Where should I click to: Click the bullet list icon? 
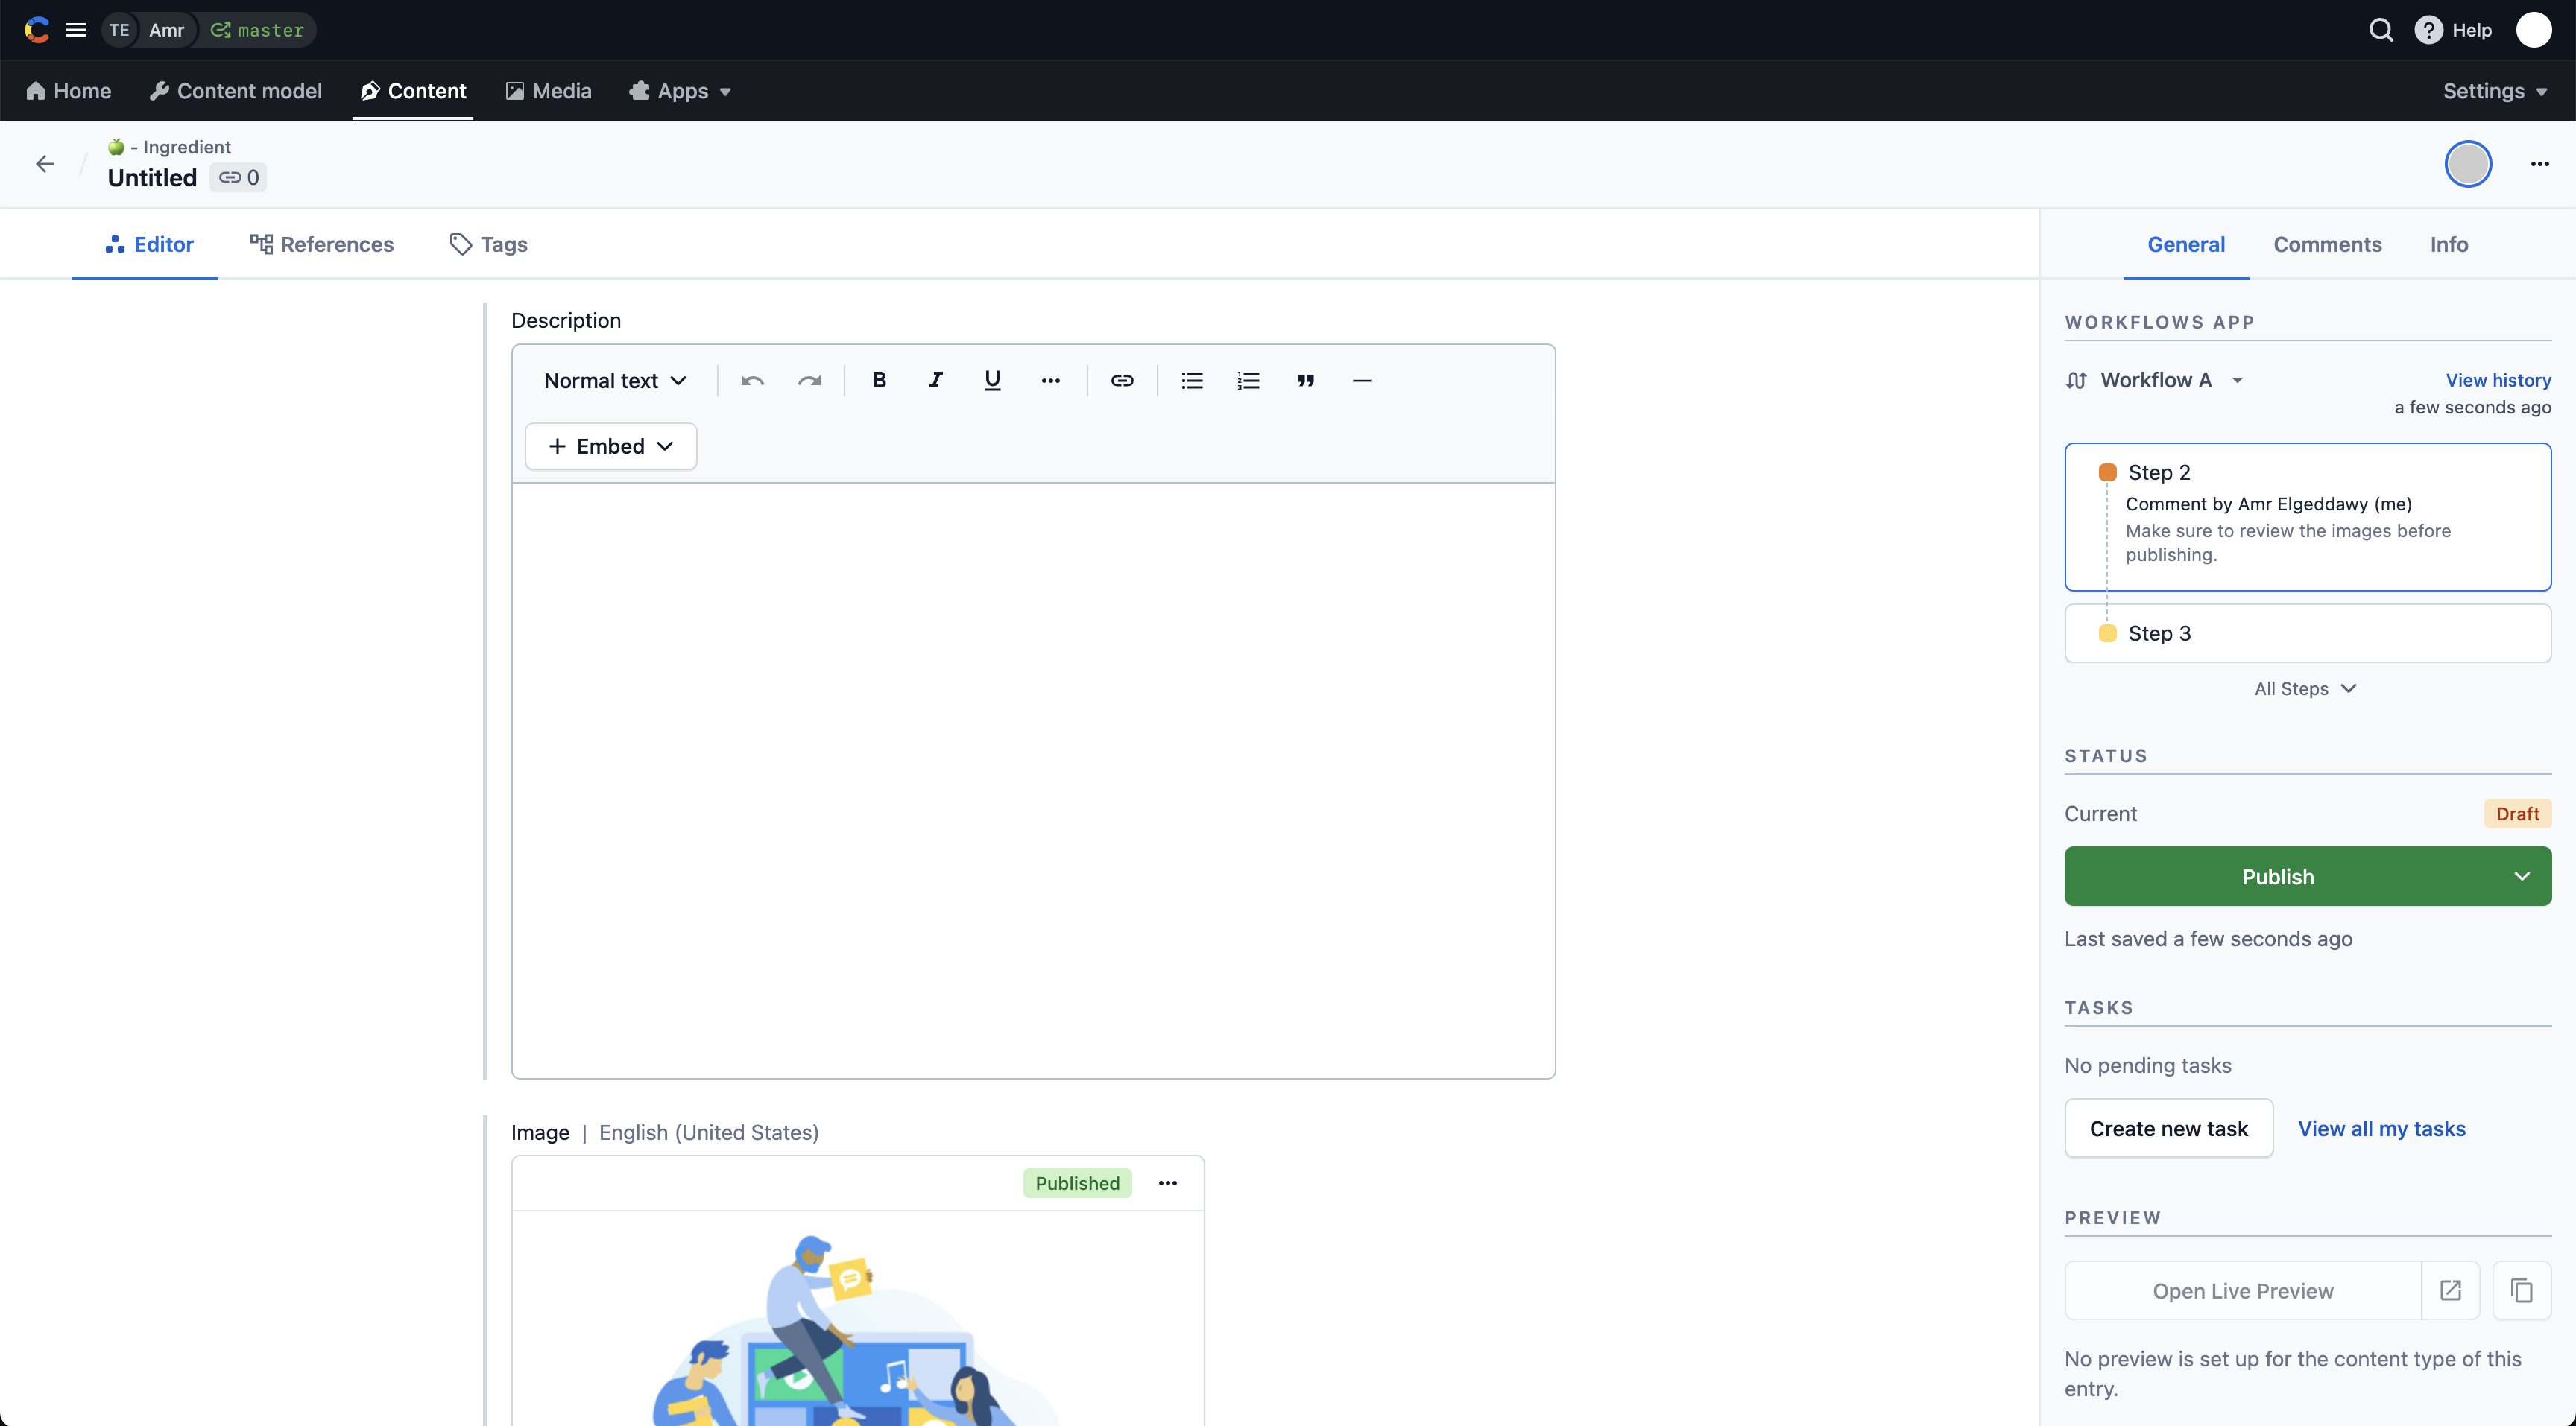coord(1190,381)
